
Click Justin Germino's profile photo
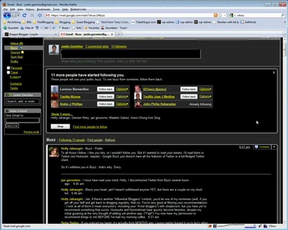point(54,50)
